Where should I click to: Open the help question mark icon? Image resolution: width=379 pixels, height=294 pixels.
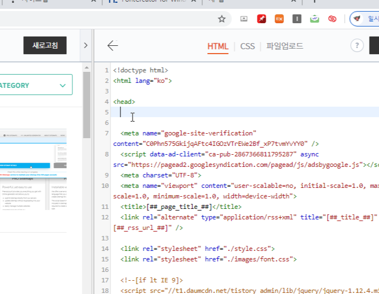tap(357, 45)
